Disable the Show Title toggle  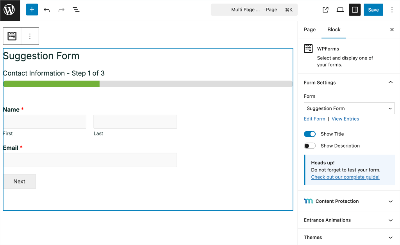coord(309,134)
